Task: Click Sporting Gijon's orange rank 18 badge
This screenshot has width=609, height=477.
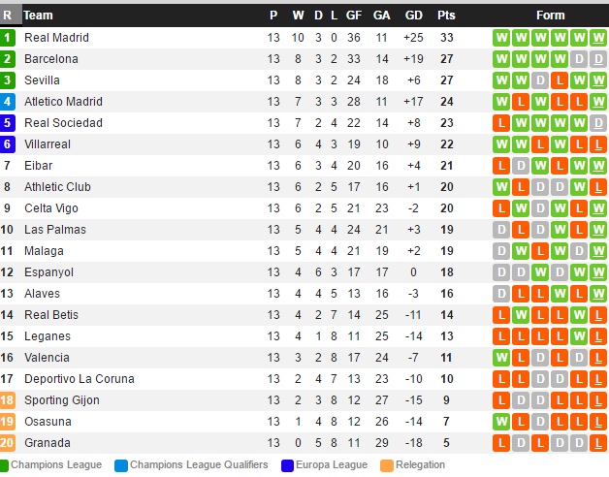Action: (8, 400)
